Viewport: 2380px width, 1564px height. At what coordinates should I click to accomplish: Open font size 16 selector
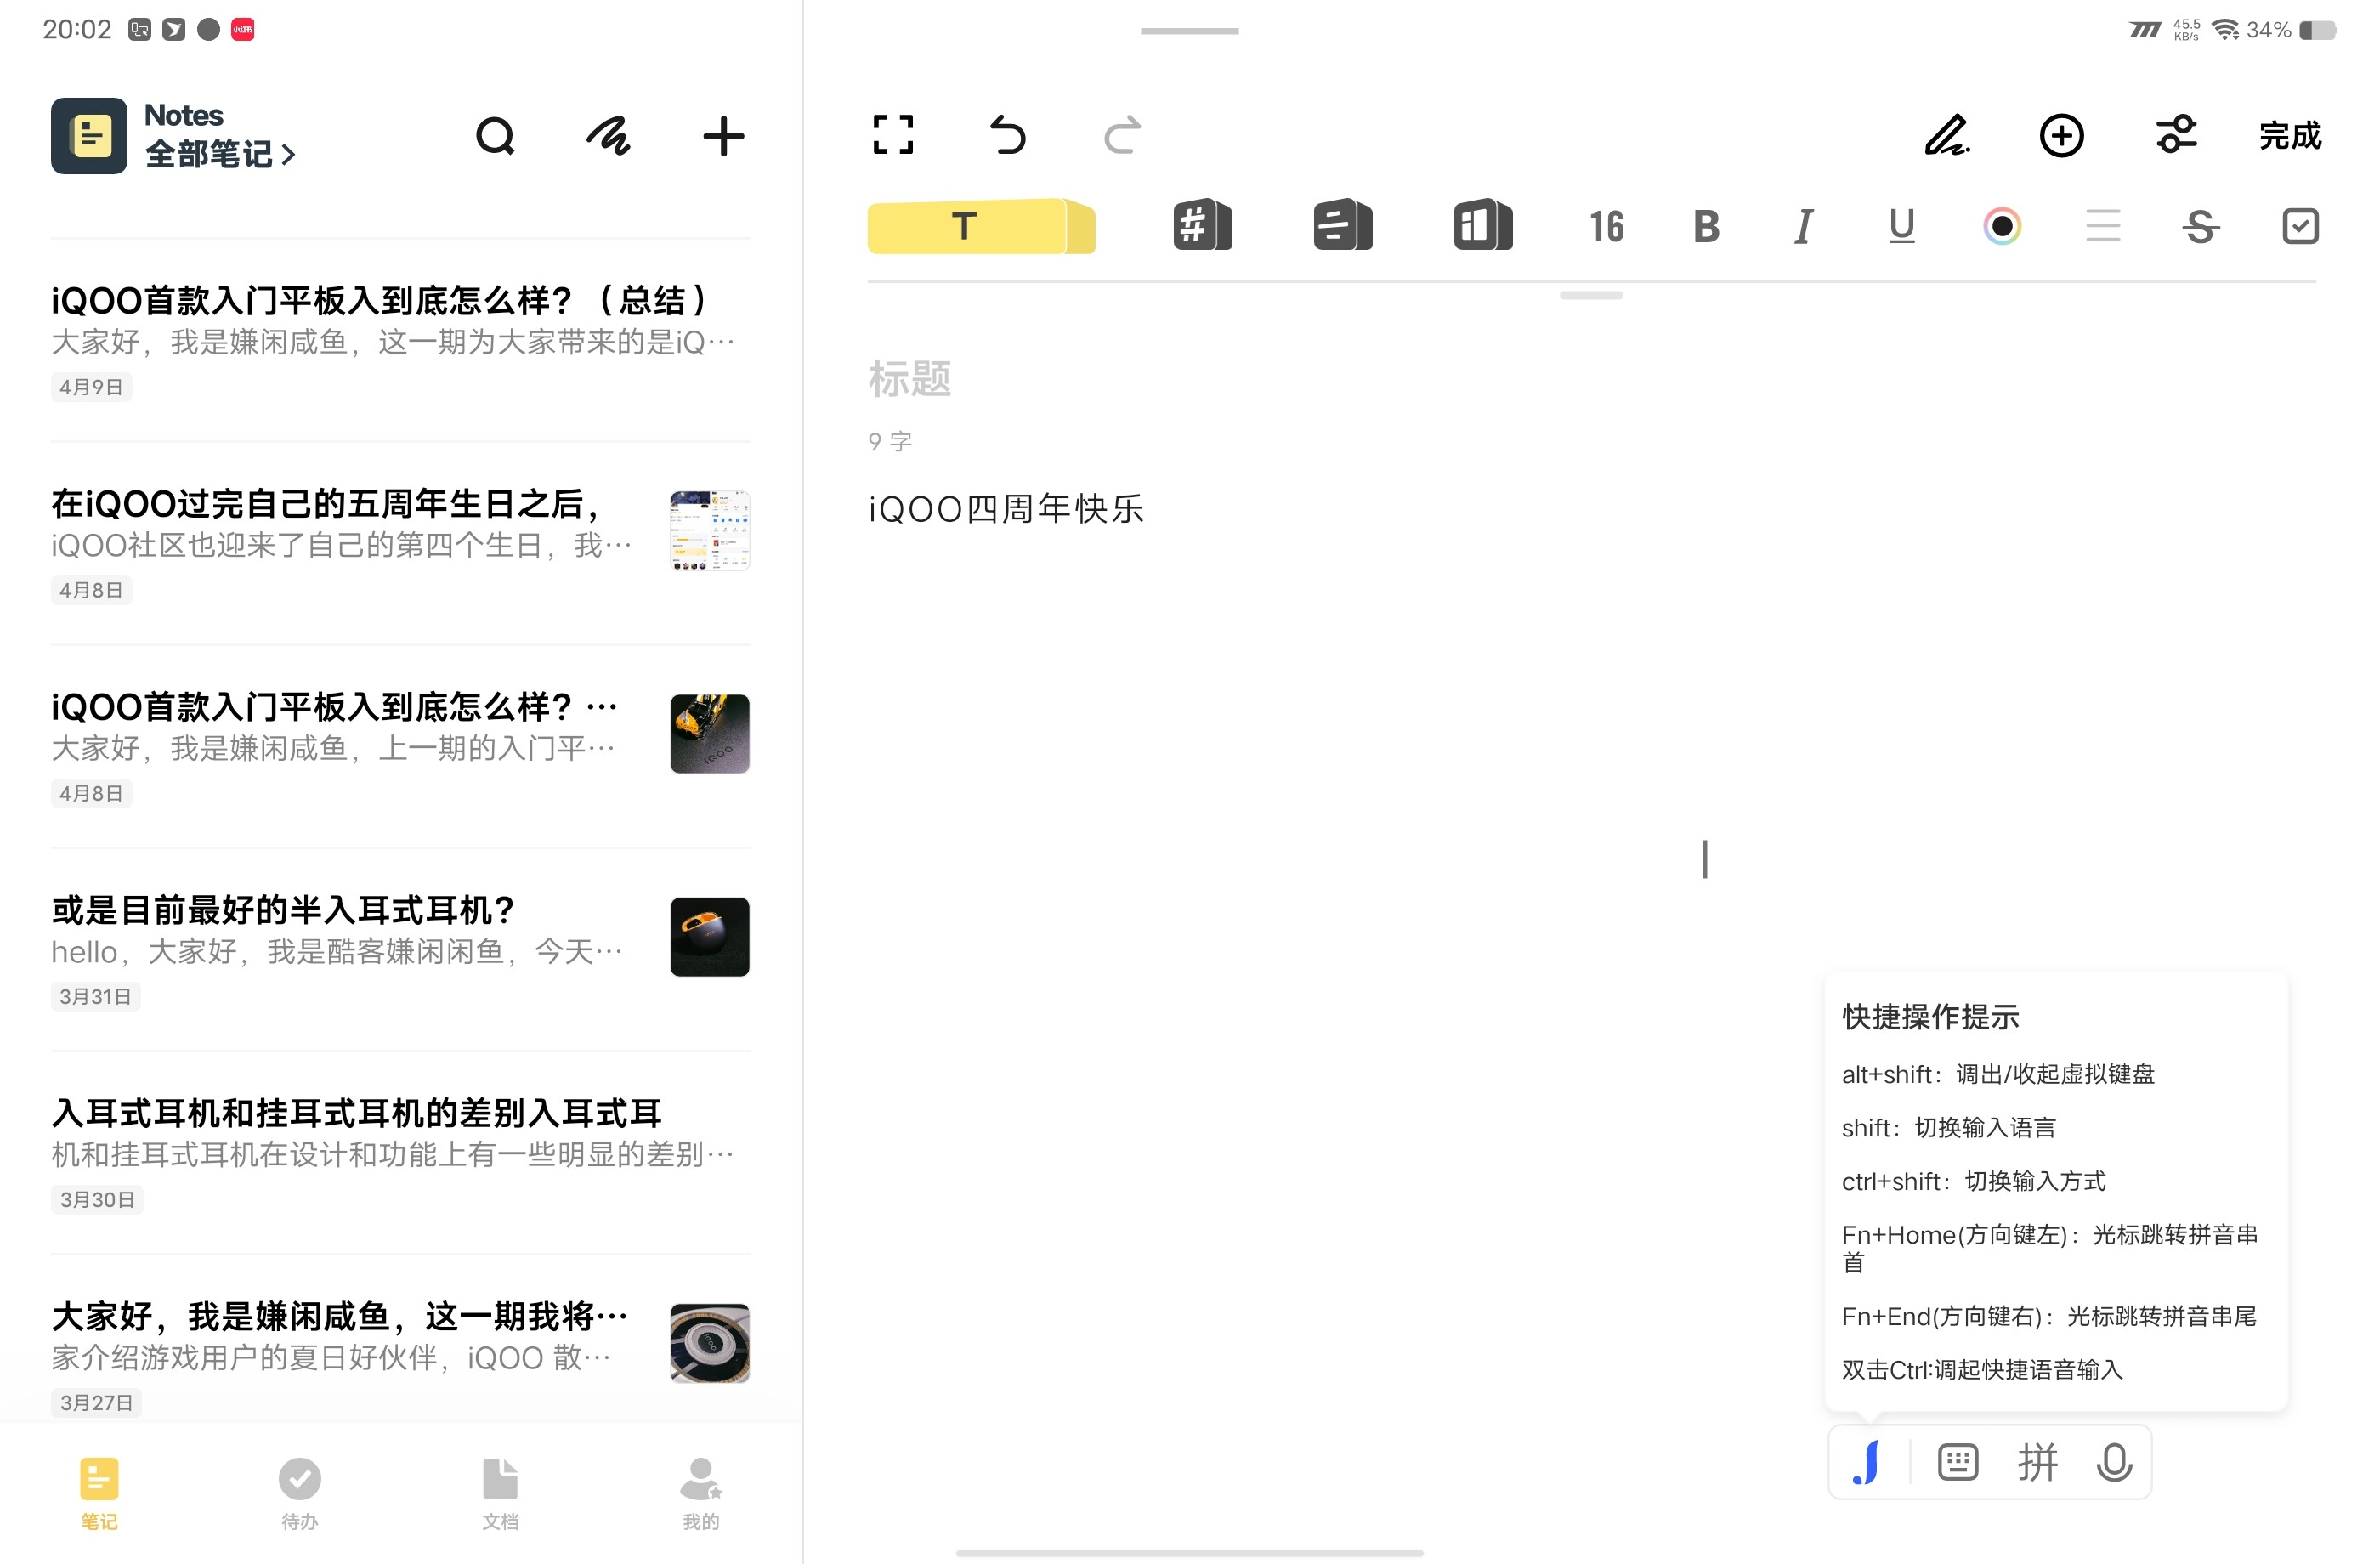click(1607, 227)
